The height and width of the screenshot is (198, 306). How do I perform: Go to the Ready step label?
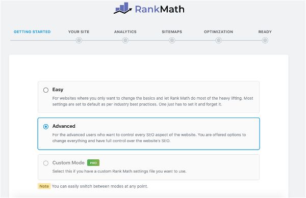265,32
